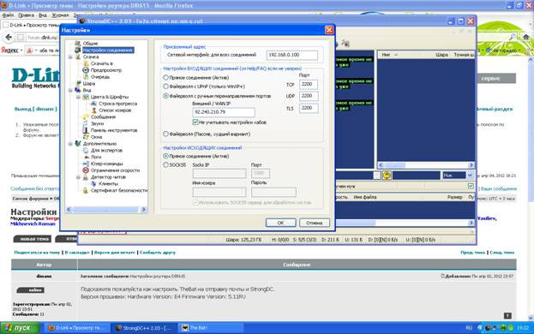Image resolution: width=534 pixels, height=334 pixels.
Task: Select the Вид icon in settings tree
Action: (x=78, y=90)
